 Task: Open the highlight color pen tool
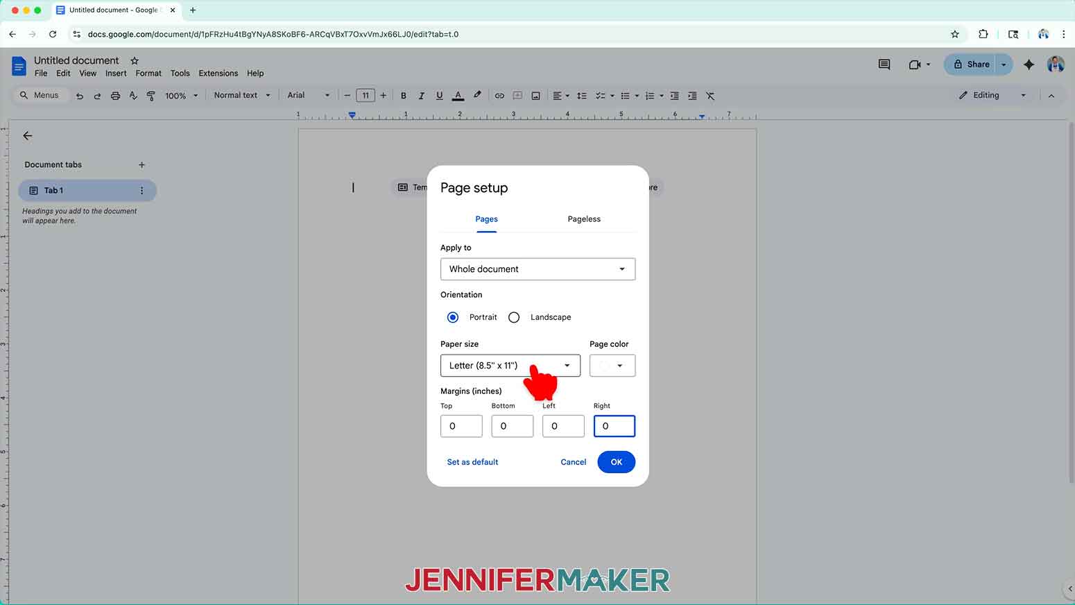pos(477,96)
